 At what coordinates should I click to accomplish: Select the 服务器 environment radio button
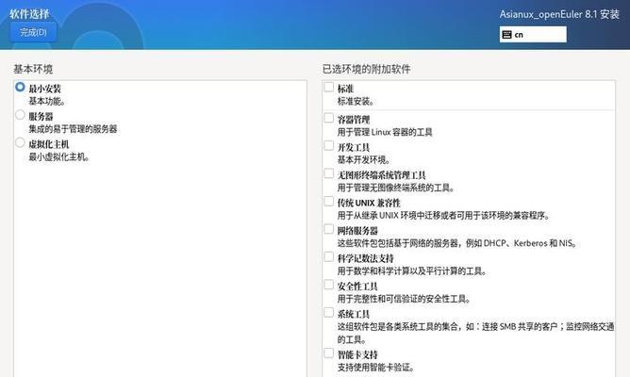(20, 115)
